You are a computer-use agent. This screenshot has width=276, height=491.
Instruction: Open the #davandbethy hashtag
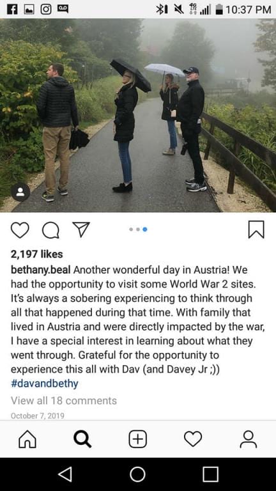tap(45, 384)
